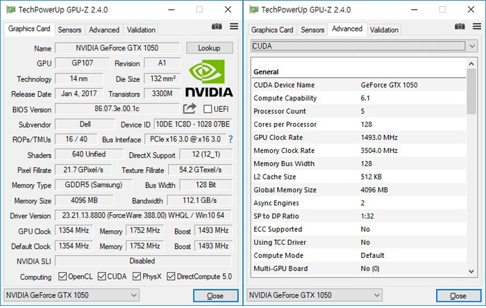Open the GPU selector dropdown in the left window

(72, 295)
